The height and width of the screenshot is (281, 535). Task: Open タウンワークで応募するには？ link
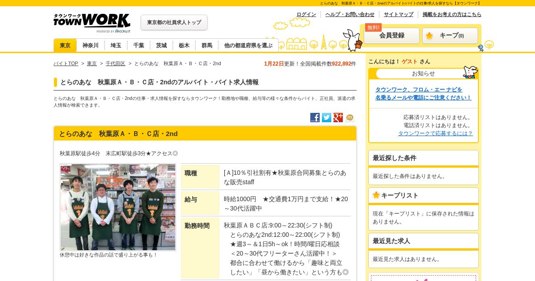point(435,133)
